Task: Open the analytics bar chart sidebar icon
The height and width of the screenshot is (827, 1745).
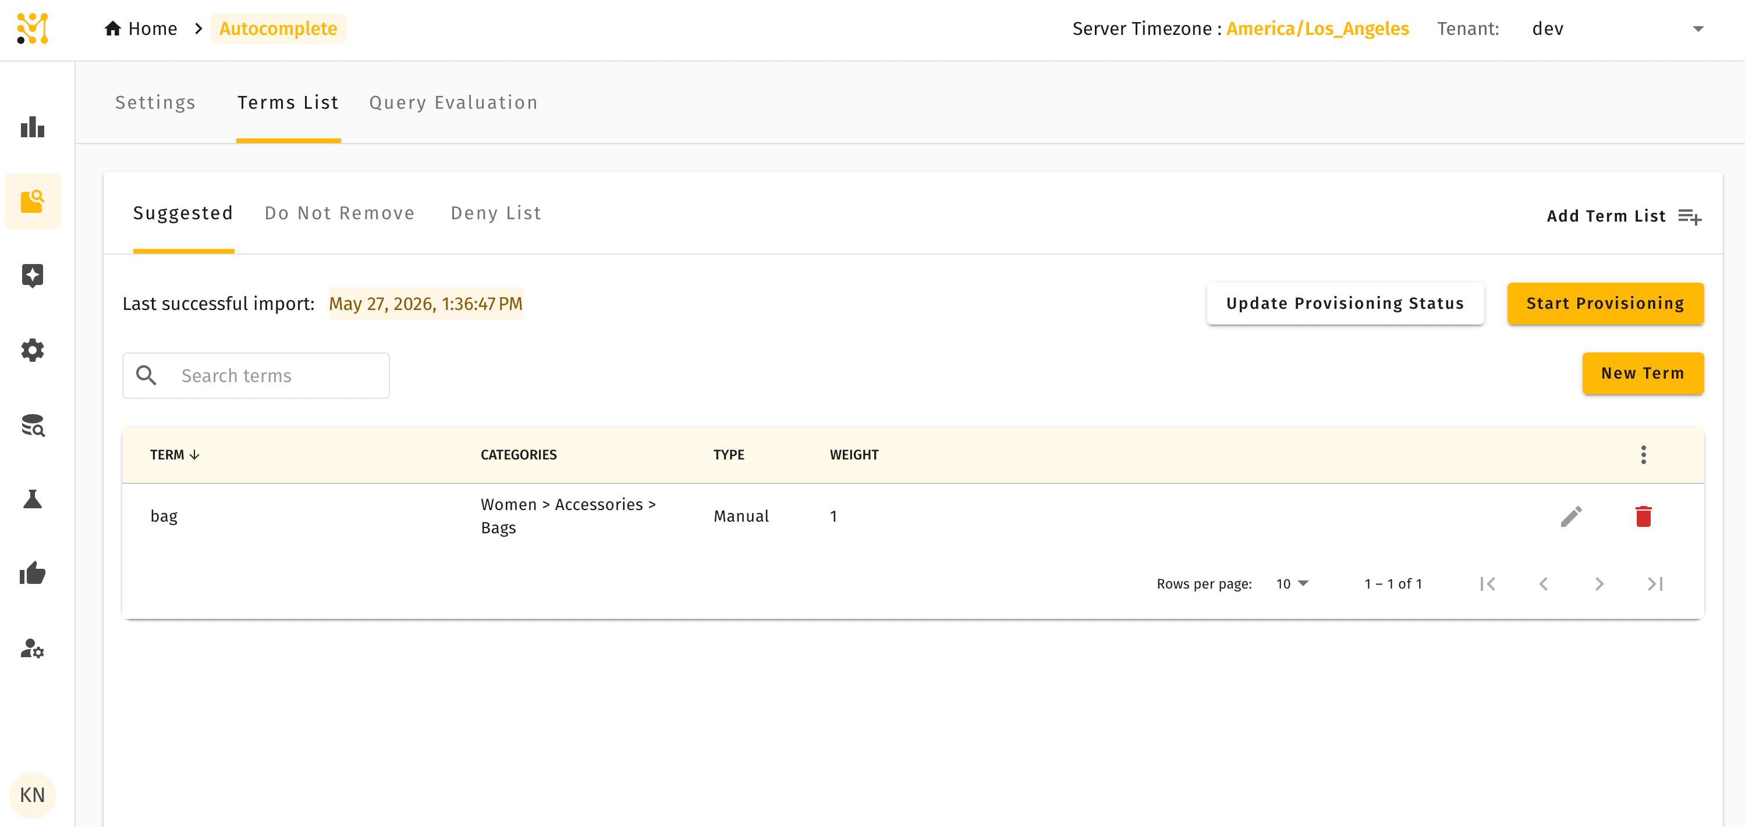Action: tap(33, 127)
